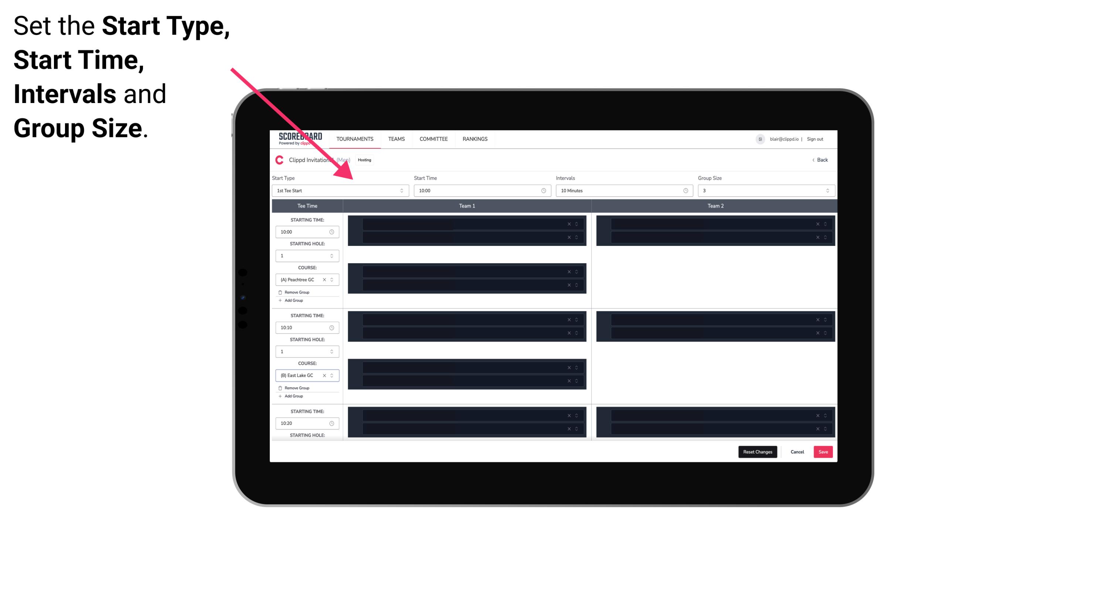Click the remove group X icon for Peachtree GC
Viewport: 1103px width, 593px height.
[327, 280]
